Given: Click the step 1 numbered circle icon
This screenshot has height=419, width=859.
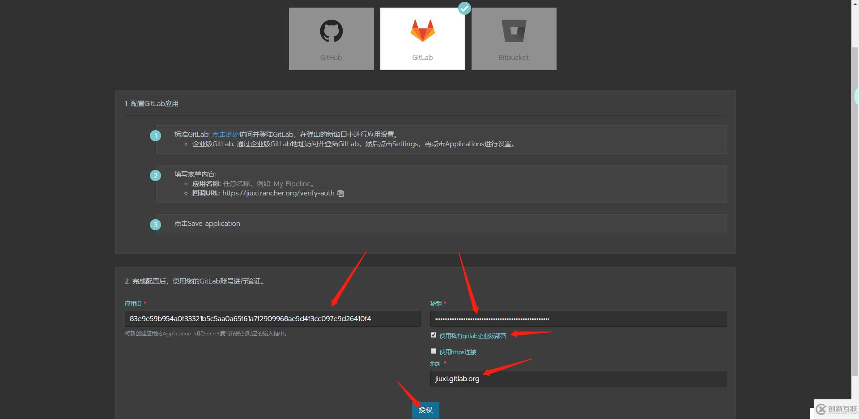Looking at the screenshot, I should (x=155, y=135).
